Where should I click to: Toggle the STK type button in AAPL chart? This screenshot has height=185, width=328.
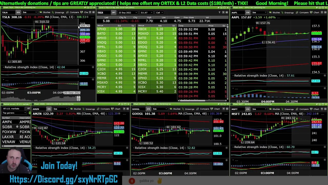248,12
